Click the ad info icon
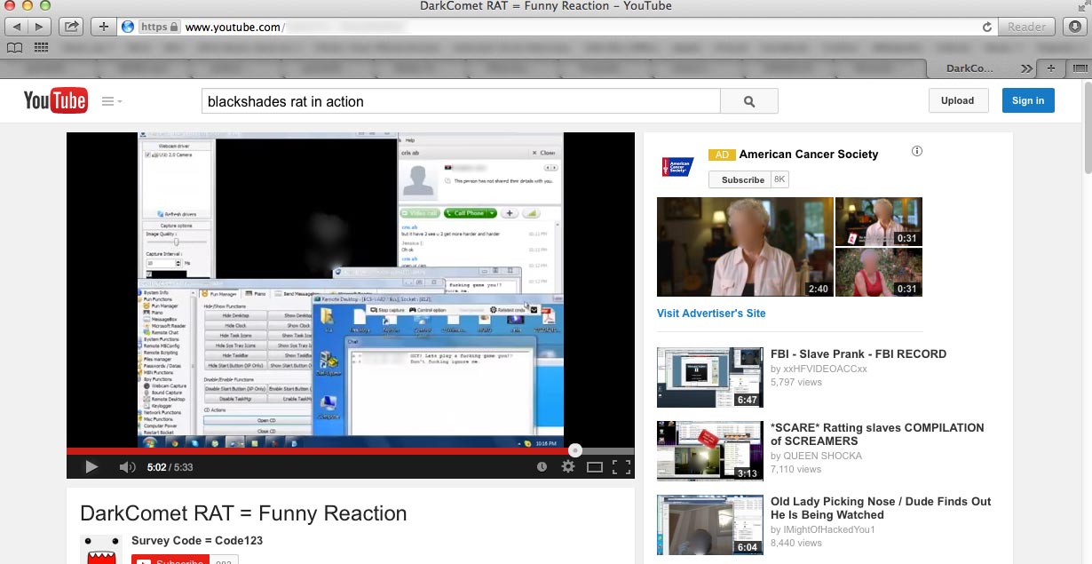 tap(917, 151)
